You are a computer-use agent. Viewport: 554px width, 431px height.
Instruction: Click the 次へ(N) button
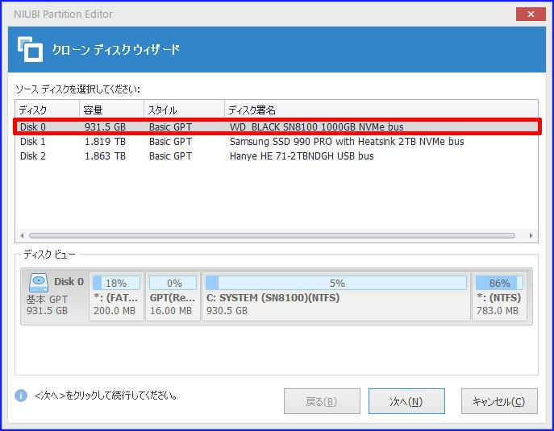406,401
